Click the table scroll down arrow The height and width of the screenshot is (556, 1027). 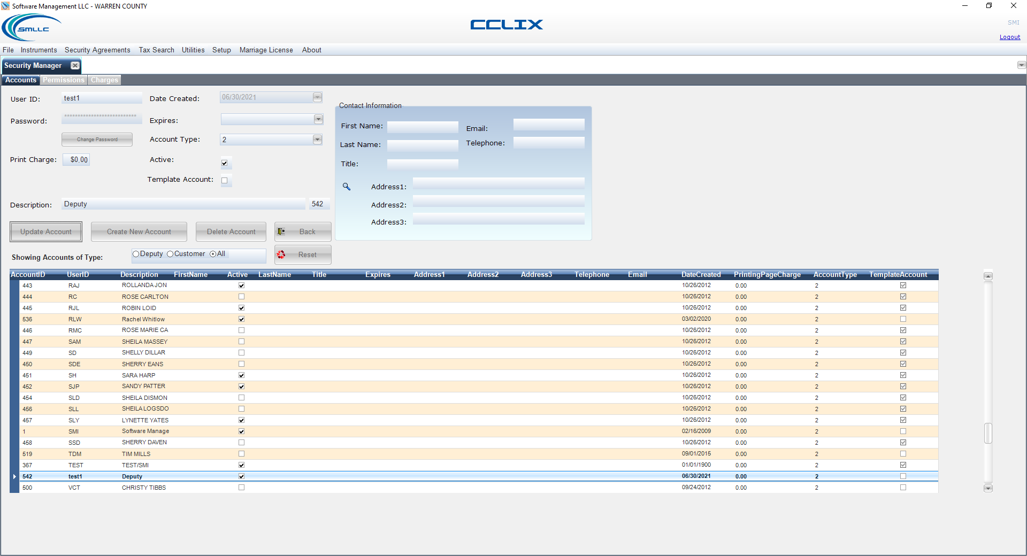coord(988,488)
